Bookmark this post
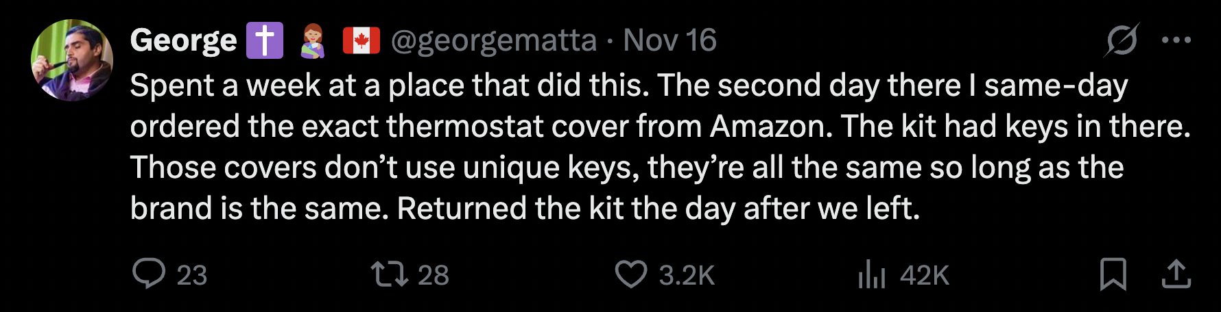Image resolution: width=1221 pixels, height=312 pixels. [x=1113, y=274]
